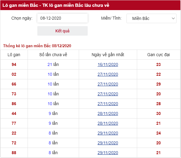This screenshot has width=181, height=158.
Task: Click the Thống kê lô gan miền Bắc heading
Action: (x=37, y=46)
